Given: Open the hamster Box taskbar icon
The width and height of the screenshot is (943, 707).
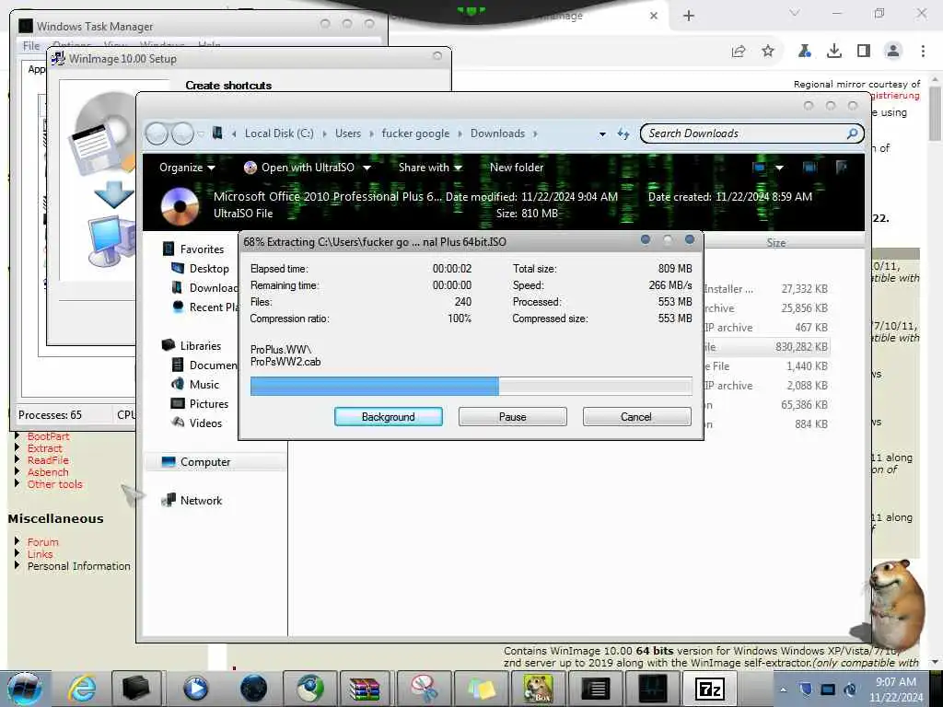Looking at the screenshot, I should (x=538, y=689).
